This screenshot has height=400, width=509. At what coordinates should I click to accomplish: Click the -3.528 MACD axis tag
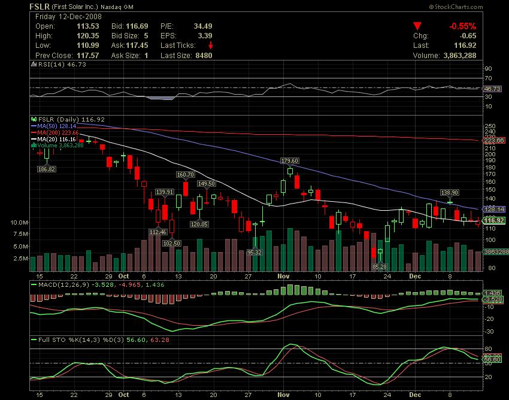[x=493, y=299]
